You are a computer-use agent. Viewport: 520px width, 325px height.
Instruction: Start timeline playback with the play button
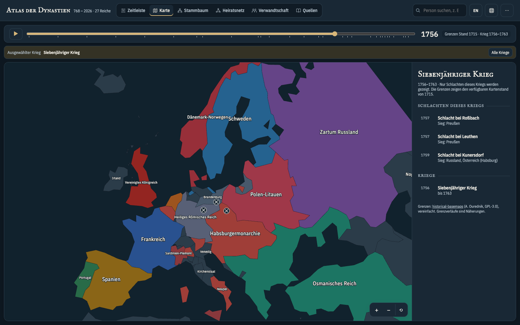tap(16, 34)
